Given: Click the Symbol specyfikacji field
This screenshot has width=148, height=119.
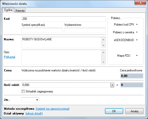Looking at the screenshot, I should click(x=42, y=30).
